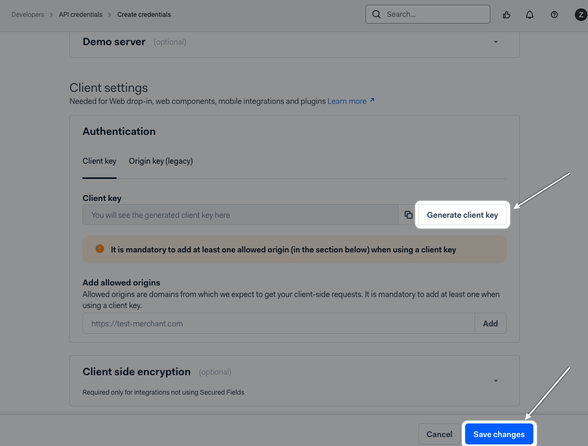Open the notifications bell

pyautogui.click(x=530, y=15)
